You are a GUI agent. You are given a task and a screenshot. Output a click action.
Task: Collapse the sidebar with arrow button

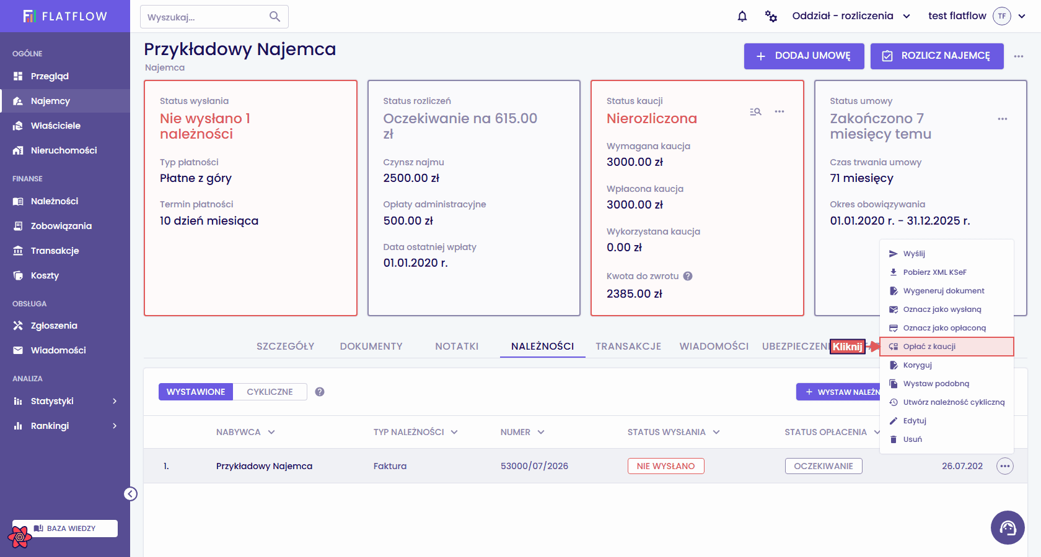pyautogui.click(x=130, y=494)
